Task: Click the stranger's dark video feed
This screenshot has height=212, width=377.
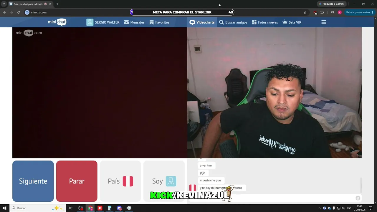Action: [x=100, y=93]
